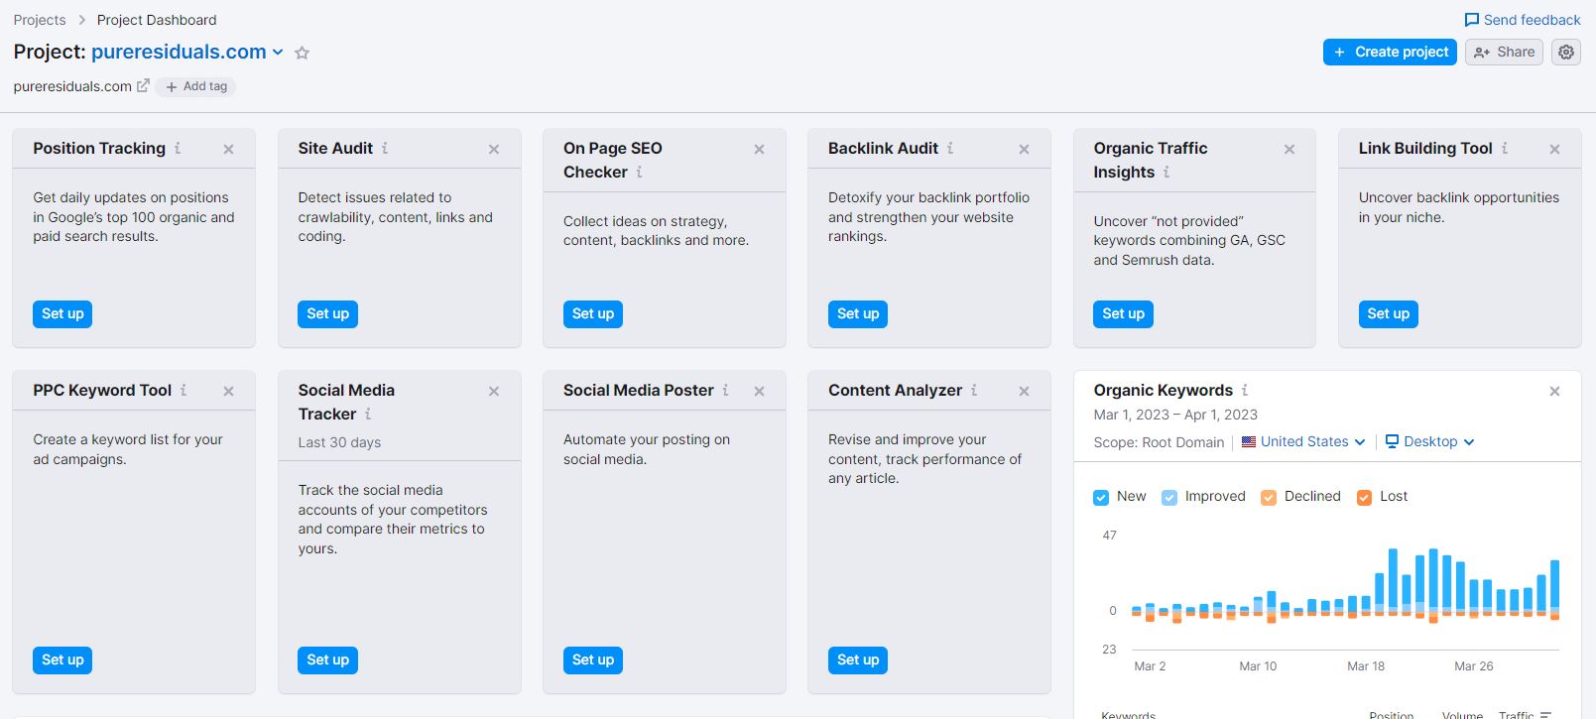
Task: Remove the Organic Traffic Insights widget
Action: coord(1289,150)
